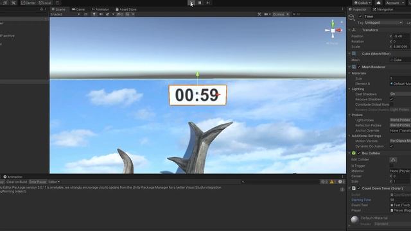Click the Step frame button
411x231 pixels.
coord(208,3)
